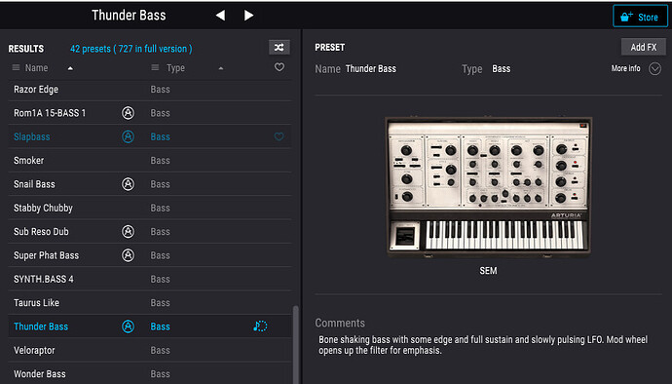Click the results list scrollbar
Screen dimensions: 672x384
pos(295,344)
